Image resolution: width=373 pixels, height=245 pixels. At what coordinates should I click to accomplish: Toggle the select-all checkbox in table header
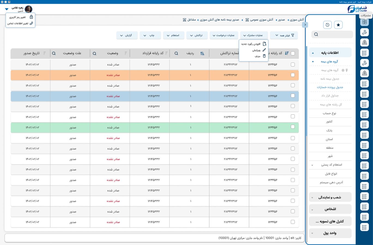[293, 53]
